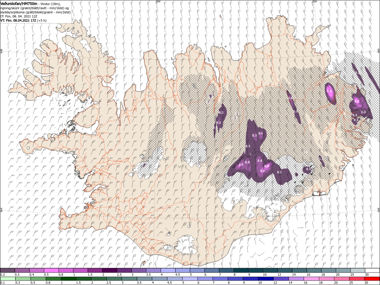Click the 30 label on the lower rain scale
Viewport: 380px width, 285px height.
pos(366,283)
